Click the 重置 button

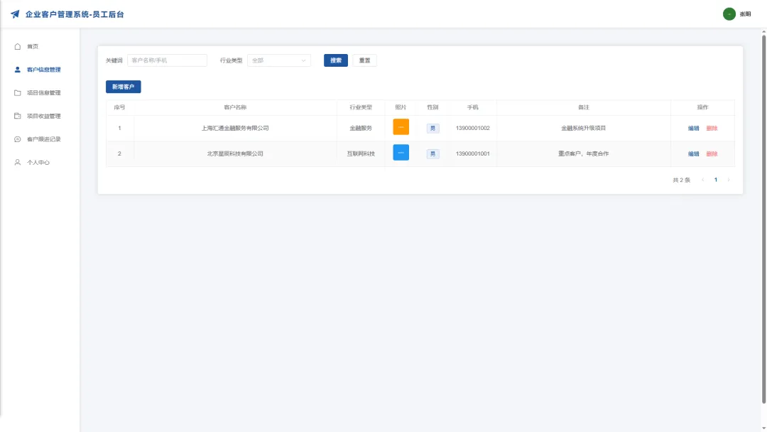[x=364, y=60]
